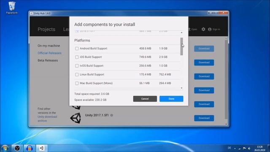The image size is (270, 152).
Task: Follow the Unity download archive link
Action: [x=47, y=119]
